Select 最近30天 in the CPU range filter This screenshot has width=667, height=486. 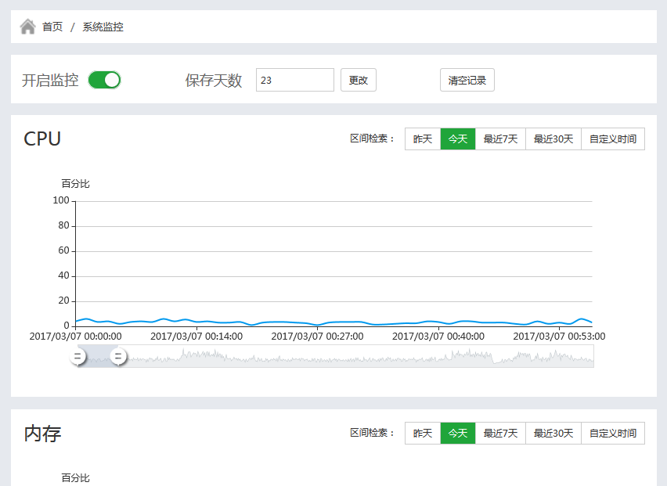pos(553,139)
